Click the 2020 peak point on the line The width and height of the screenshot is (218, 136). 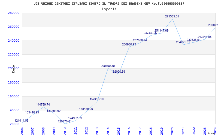click(x=172, y=19)
